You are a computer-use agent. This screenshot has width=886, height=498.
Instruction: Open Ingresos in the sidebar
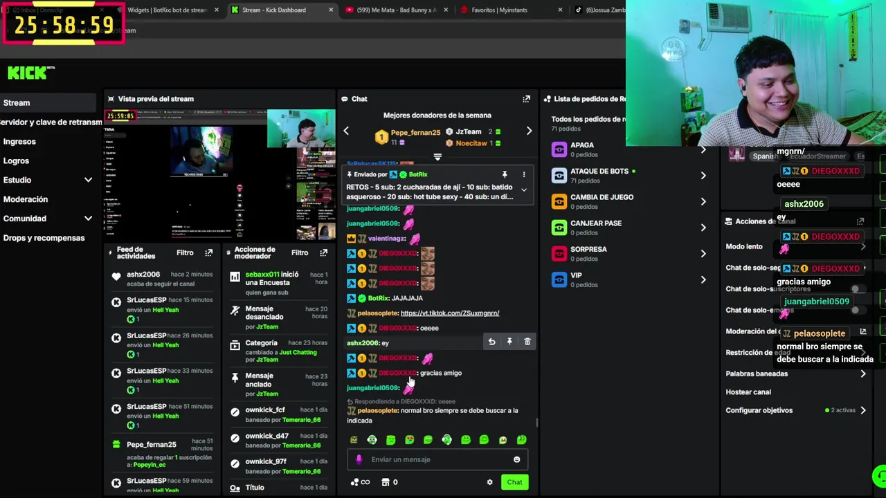(19, 141)
